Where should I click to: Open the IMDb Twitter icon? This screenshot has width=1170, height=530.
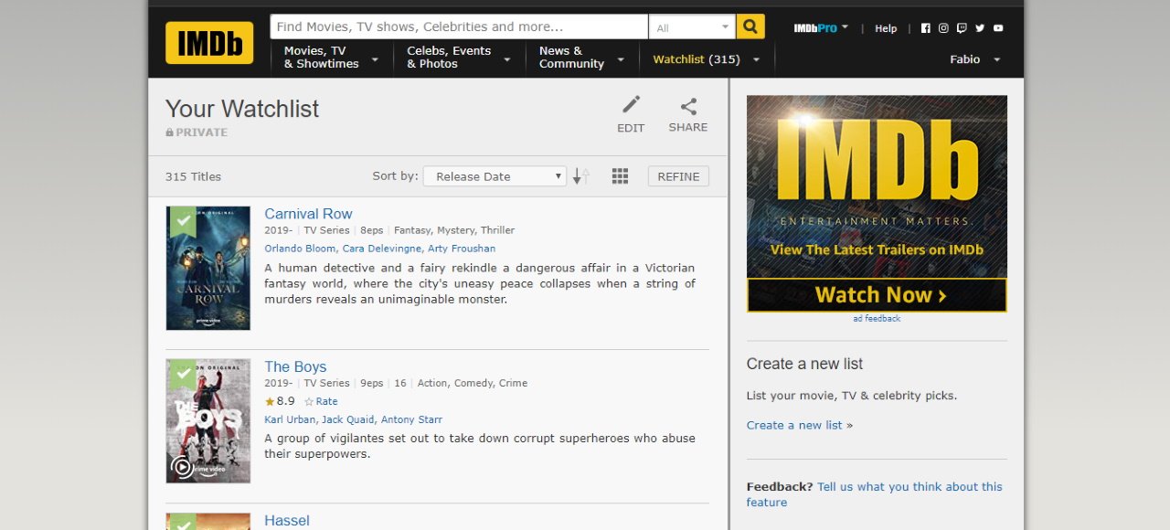tap(980, 28)
